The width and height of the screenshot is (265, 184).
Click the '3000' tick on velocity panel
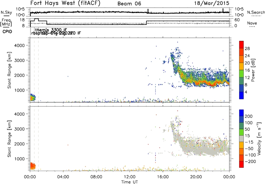[20, 129]
